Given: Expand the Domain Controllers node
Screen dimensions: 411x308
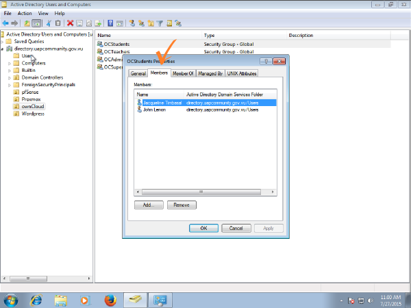Looking at the screenshot, I should (x=9, y=78).
